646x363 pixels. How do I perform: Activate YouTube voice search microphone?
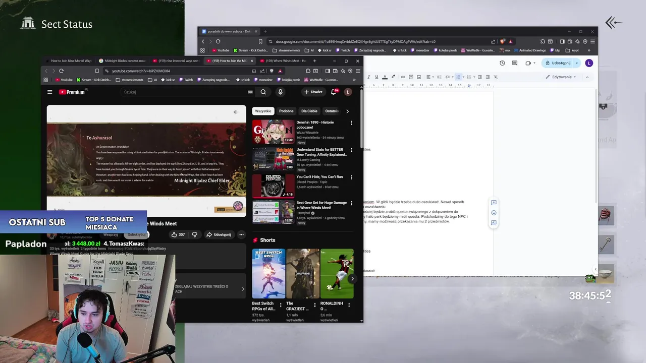click(x=280, y=92)
